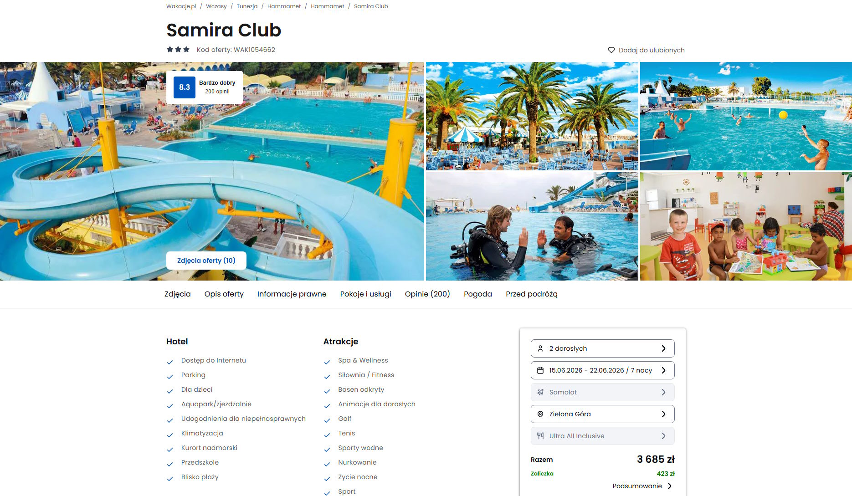Viewport: 852px width, 496px height.
Task: Expand the 2 dorosłych guests selector
Action: (602, 348)
